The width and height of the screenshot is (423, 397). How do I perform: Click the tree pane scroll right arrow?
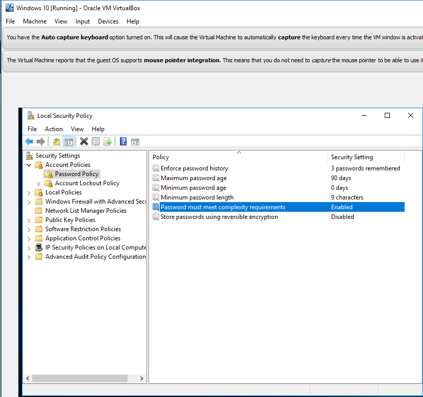pyautogui.click(x=142, y=379)
